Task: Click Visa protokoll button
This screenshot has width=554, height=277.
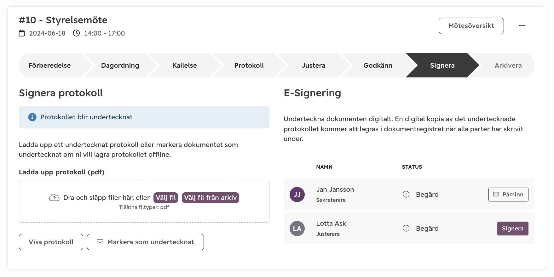Action: (51, 242)
